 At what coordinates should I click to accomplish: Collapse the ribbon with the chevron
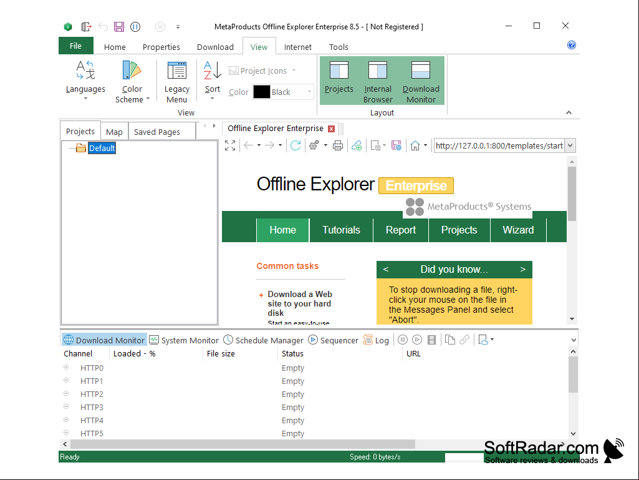[x=569, y=112]
